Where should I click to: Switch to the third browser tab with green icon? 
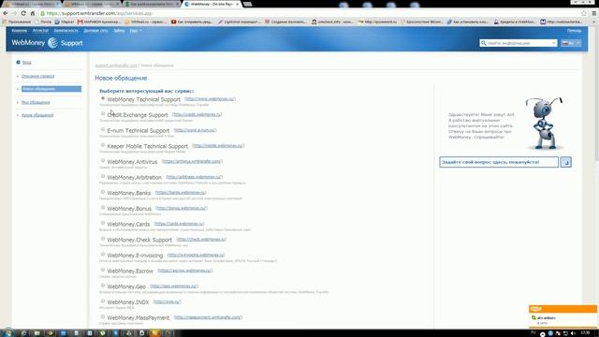pos(152,4)
